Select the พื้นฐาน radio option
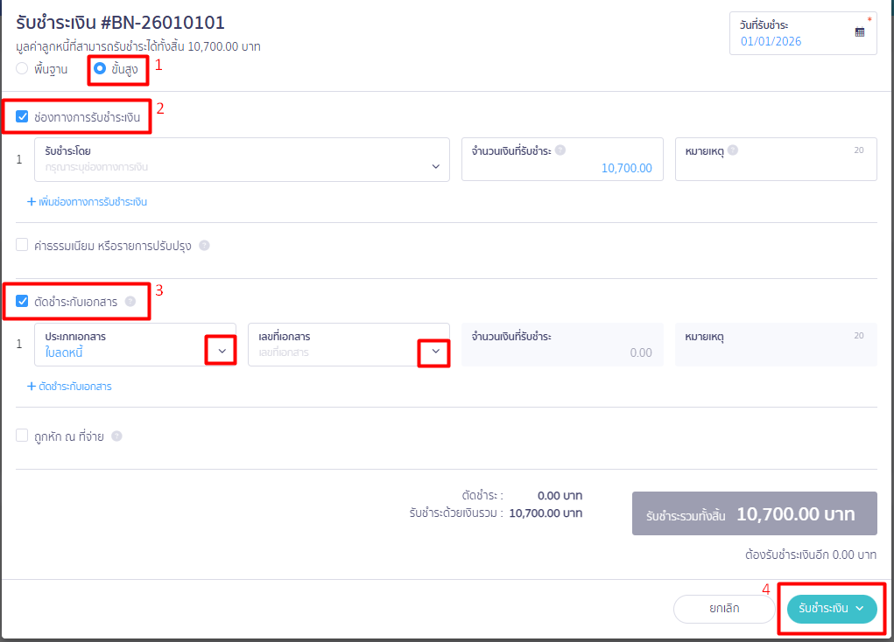 (x=22, y=68)
